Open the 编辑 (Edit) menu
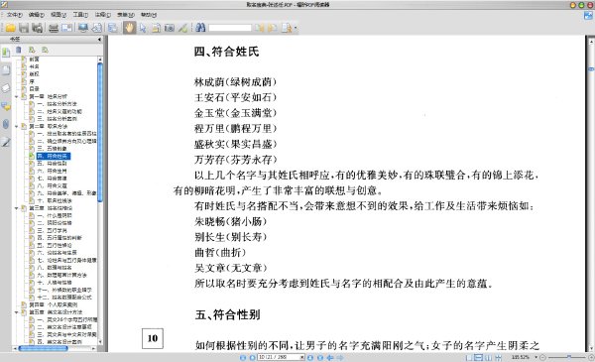This screenshot has width=595, height=362. (37, 15)
